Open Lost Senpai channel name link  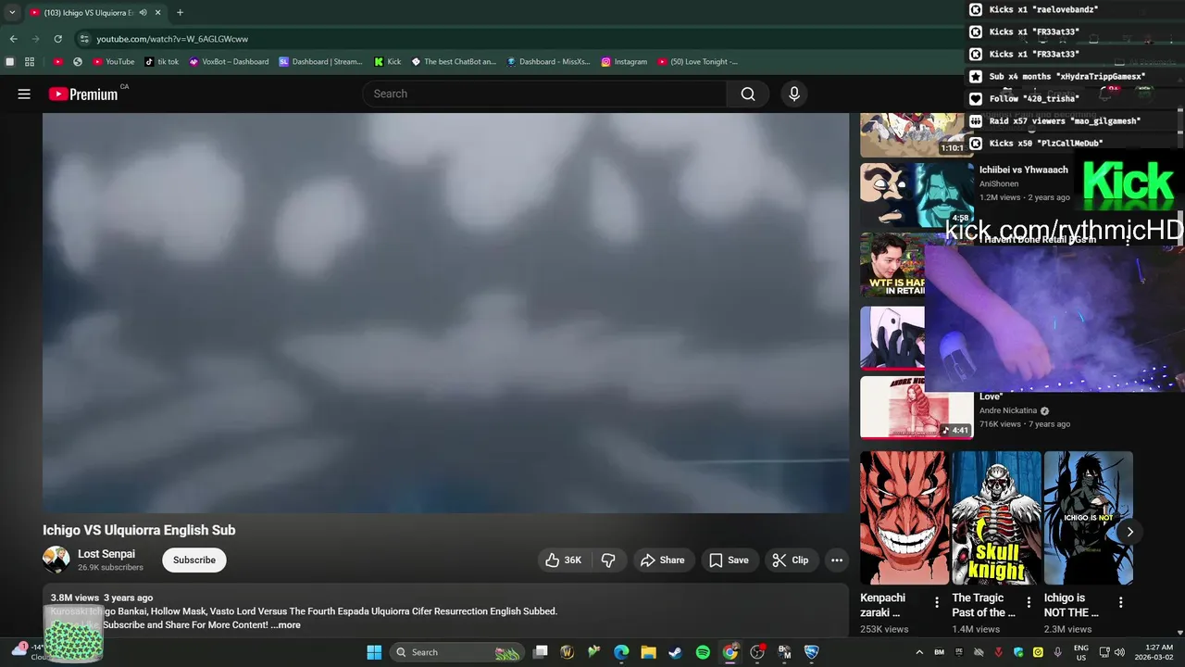pos(106,554)
